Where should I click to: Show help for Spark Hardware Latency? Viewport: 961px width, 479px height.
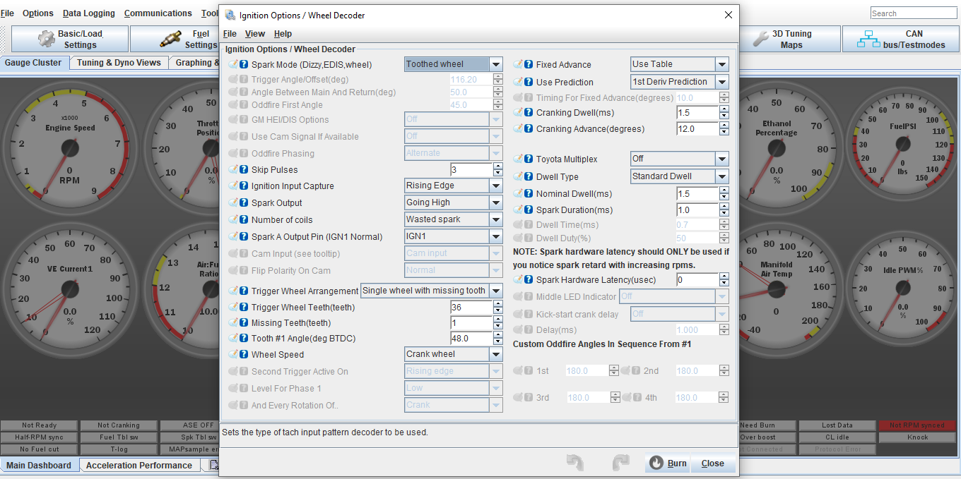click(529, 280)
